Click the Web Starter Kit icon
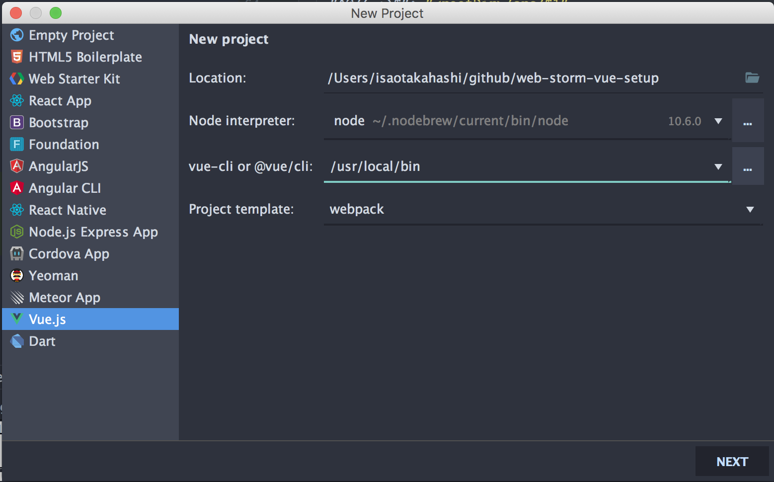This screenshot has height=482, width=774. (x=17, y=79)
